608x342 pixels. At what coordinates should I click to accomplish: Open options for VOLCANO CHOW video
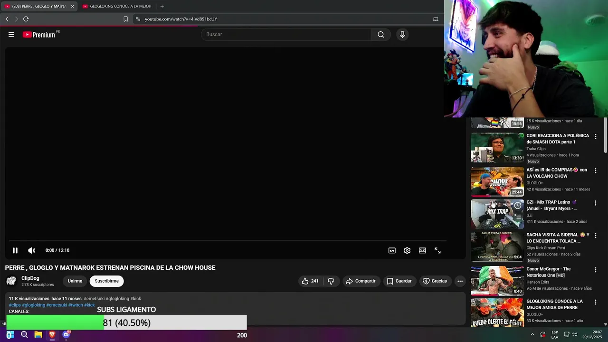596,171
